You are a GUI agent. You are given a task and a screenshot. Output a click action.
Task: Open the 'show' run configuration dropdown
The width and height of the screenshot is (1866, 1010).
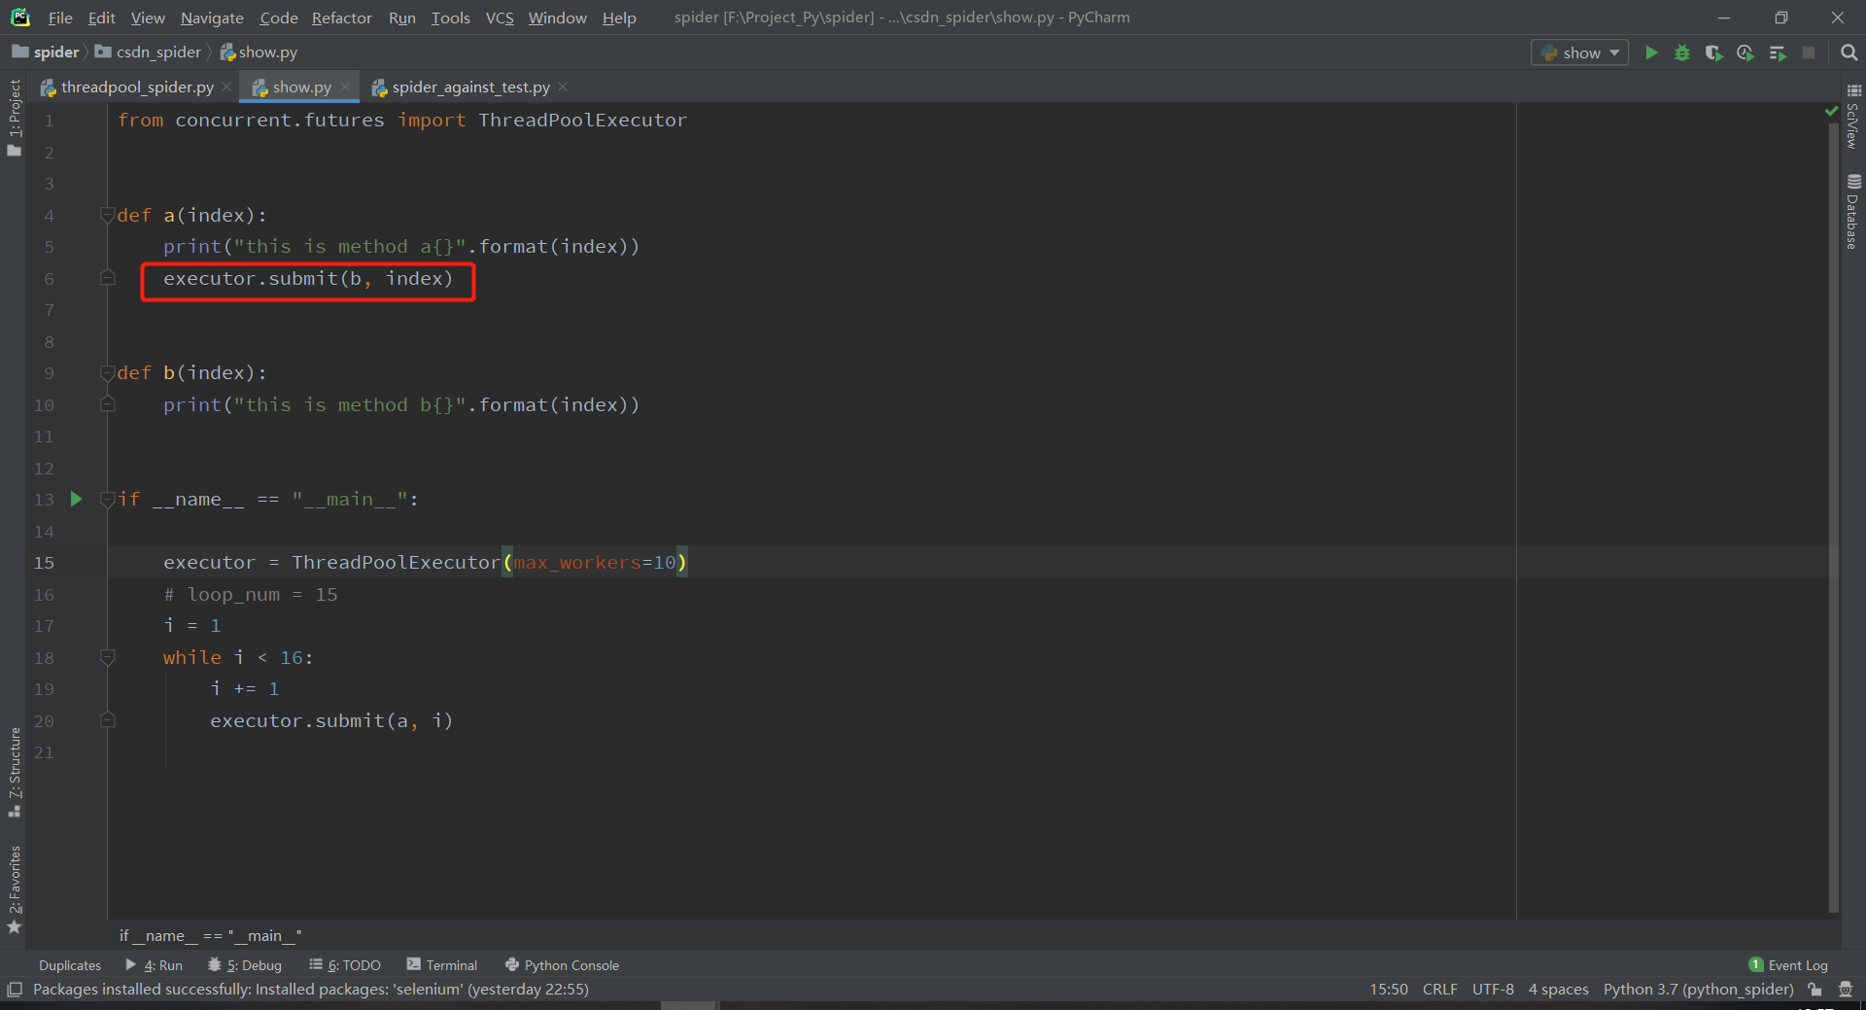click(x=1580, y=52)
